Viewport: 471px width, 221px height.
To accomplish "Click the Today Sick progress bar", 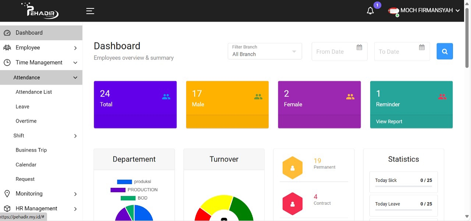I will click(403, 186).
